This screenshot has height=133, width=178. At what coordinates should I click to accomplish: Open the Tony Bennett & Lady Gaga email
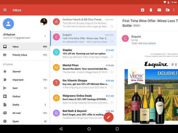coord(83,23)
